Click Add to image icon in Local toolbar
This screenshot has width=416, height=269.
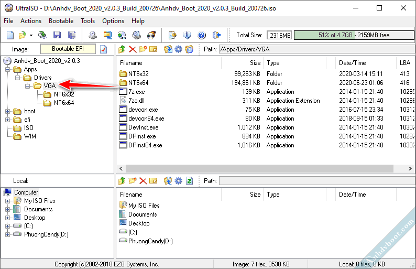coord(168,181)
